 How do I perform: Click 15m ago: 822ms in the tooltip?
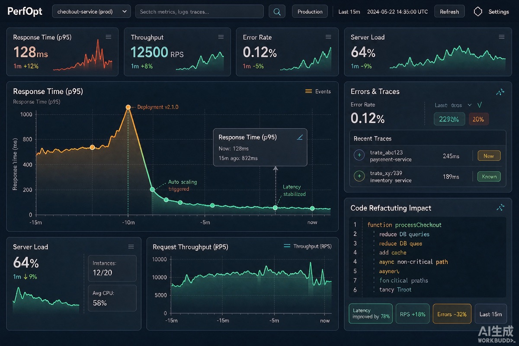238,158
